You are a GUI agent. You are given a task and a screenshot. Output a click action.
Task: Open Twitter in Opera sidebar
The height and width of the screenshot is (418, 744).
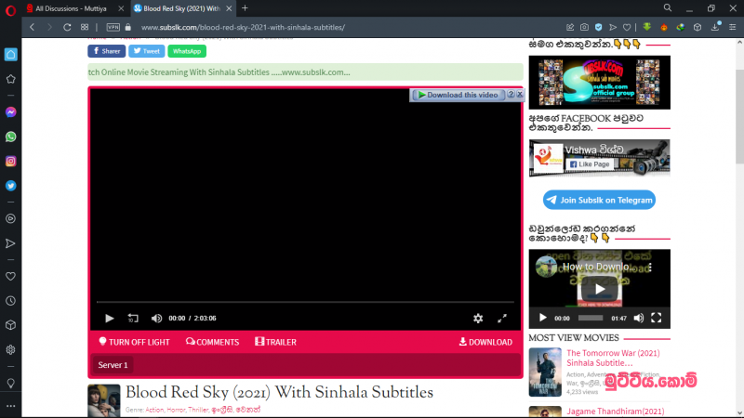point(10,186)
